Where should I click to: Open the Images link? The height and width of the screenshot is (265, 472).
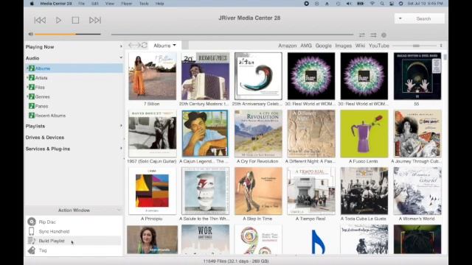[343, 46]
